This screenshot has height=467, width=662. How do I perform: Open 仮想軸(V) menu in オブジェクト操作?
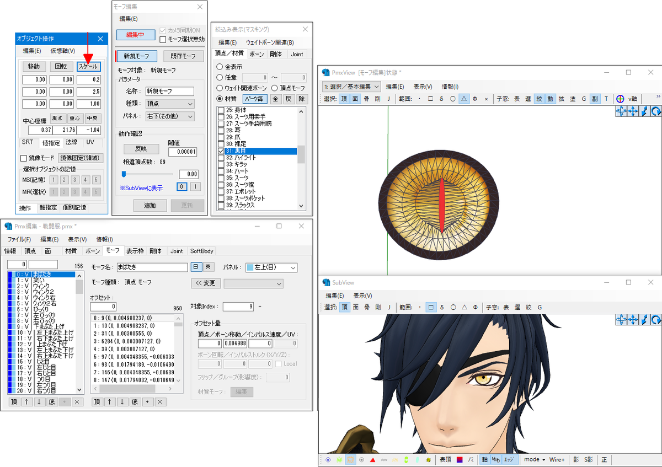[x=63, y=51]
